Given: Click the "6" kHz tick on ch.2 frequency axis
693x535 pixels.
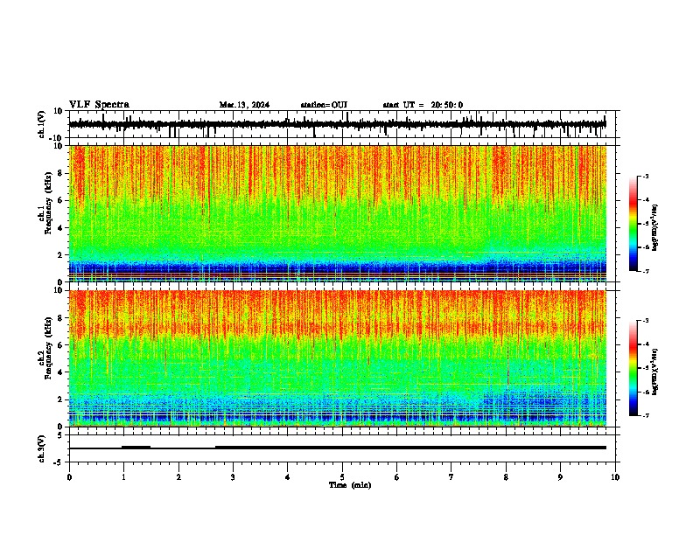Looking at the screenshot, I should [x=60, y=345].
